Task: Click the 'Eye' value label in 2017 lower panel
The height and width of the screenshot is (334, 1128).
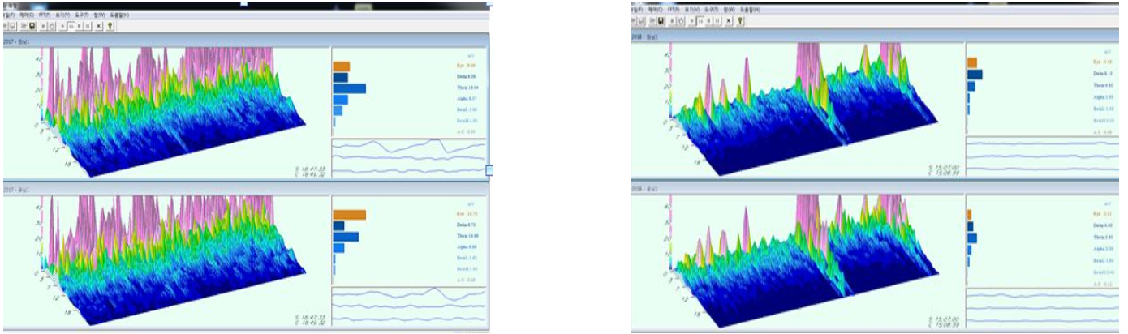Action: (466, 212)
